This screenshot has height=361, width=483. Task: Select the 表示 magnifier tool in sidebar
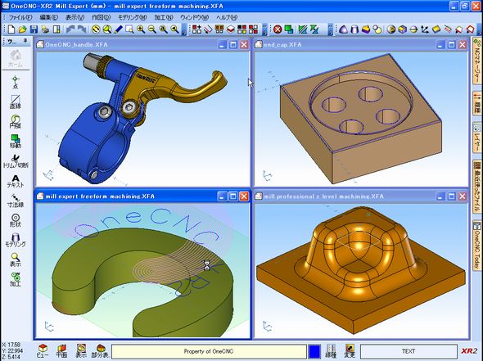(x=16, y=259)
